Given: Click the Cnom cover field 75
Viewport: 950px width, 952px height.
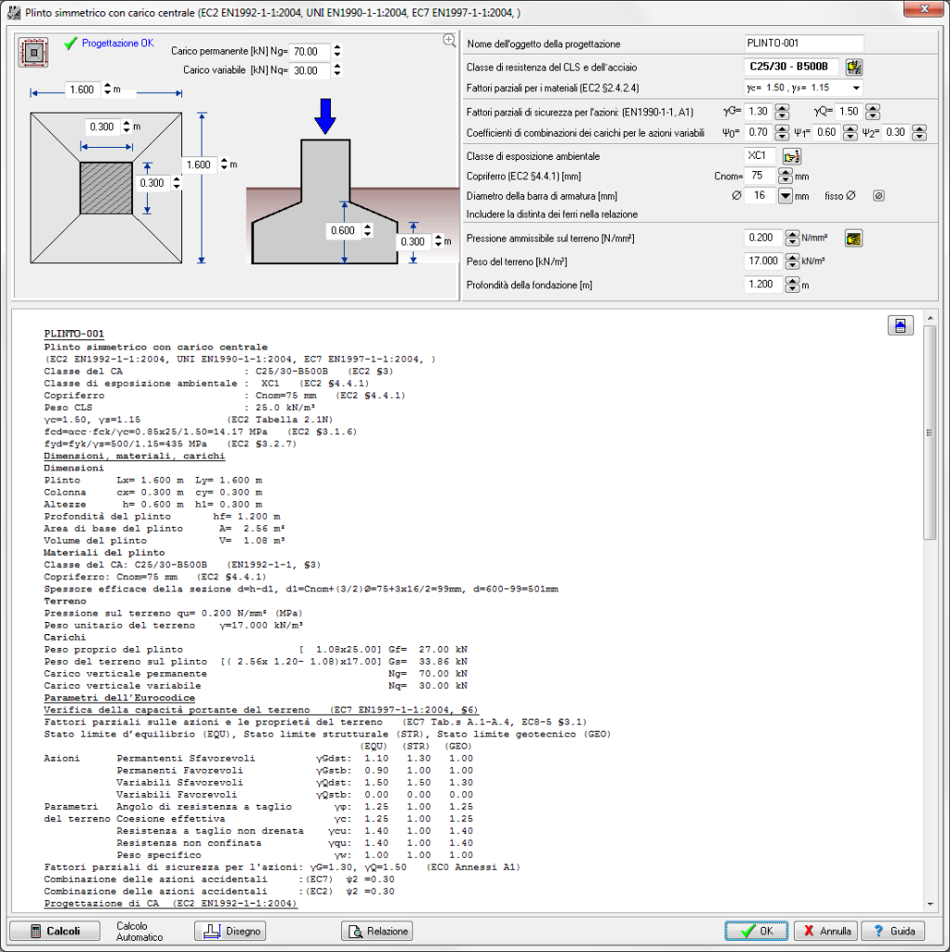Looking at the screenshot, I should pos(760,176).
